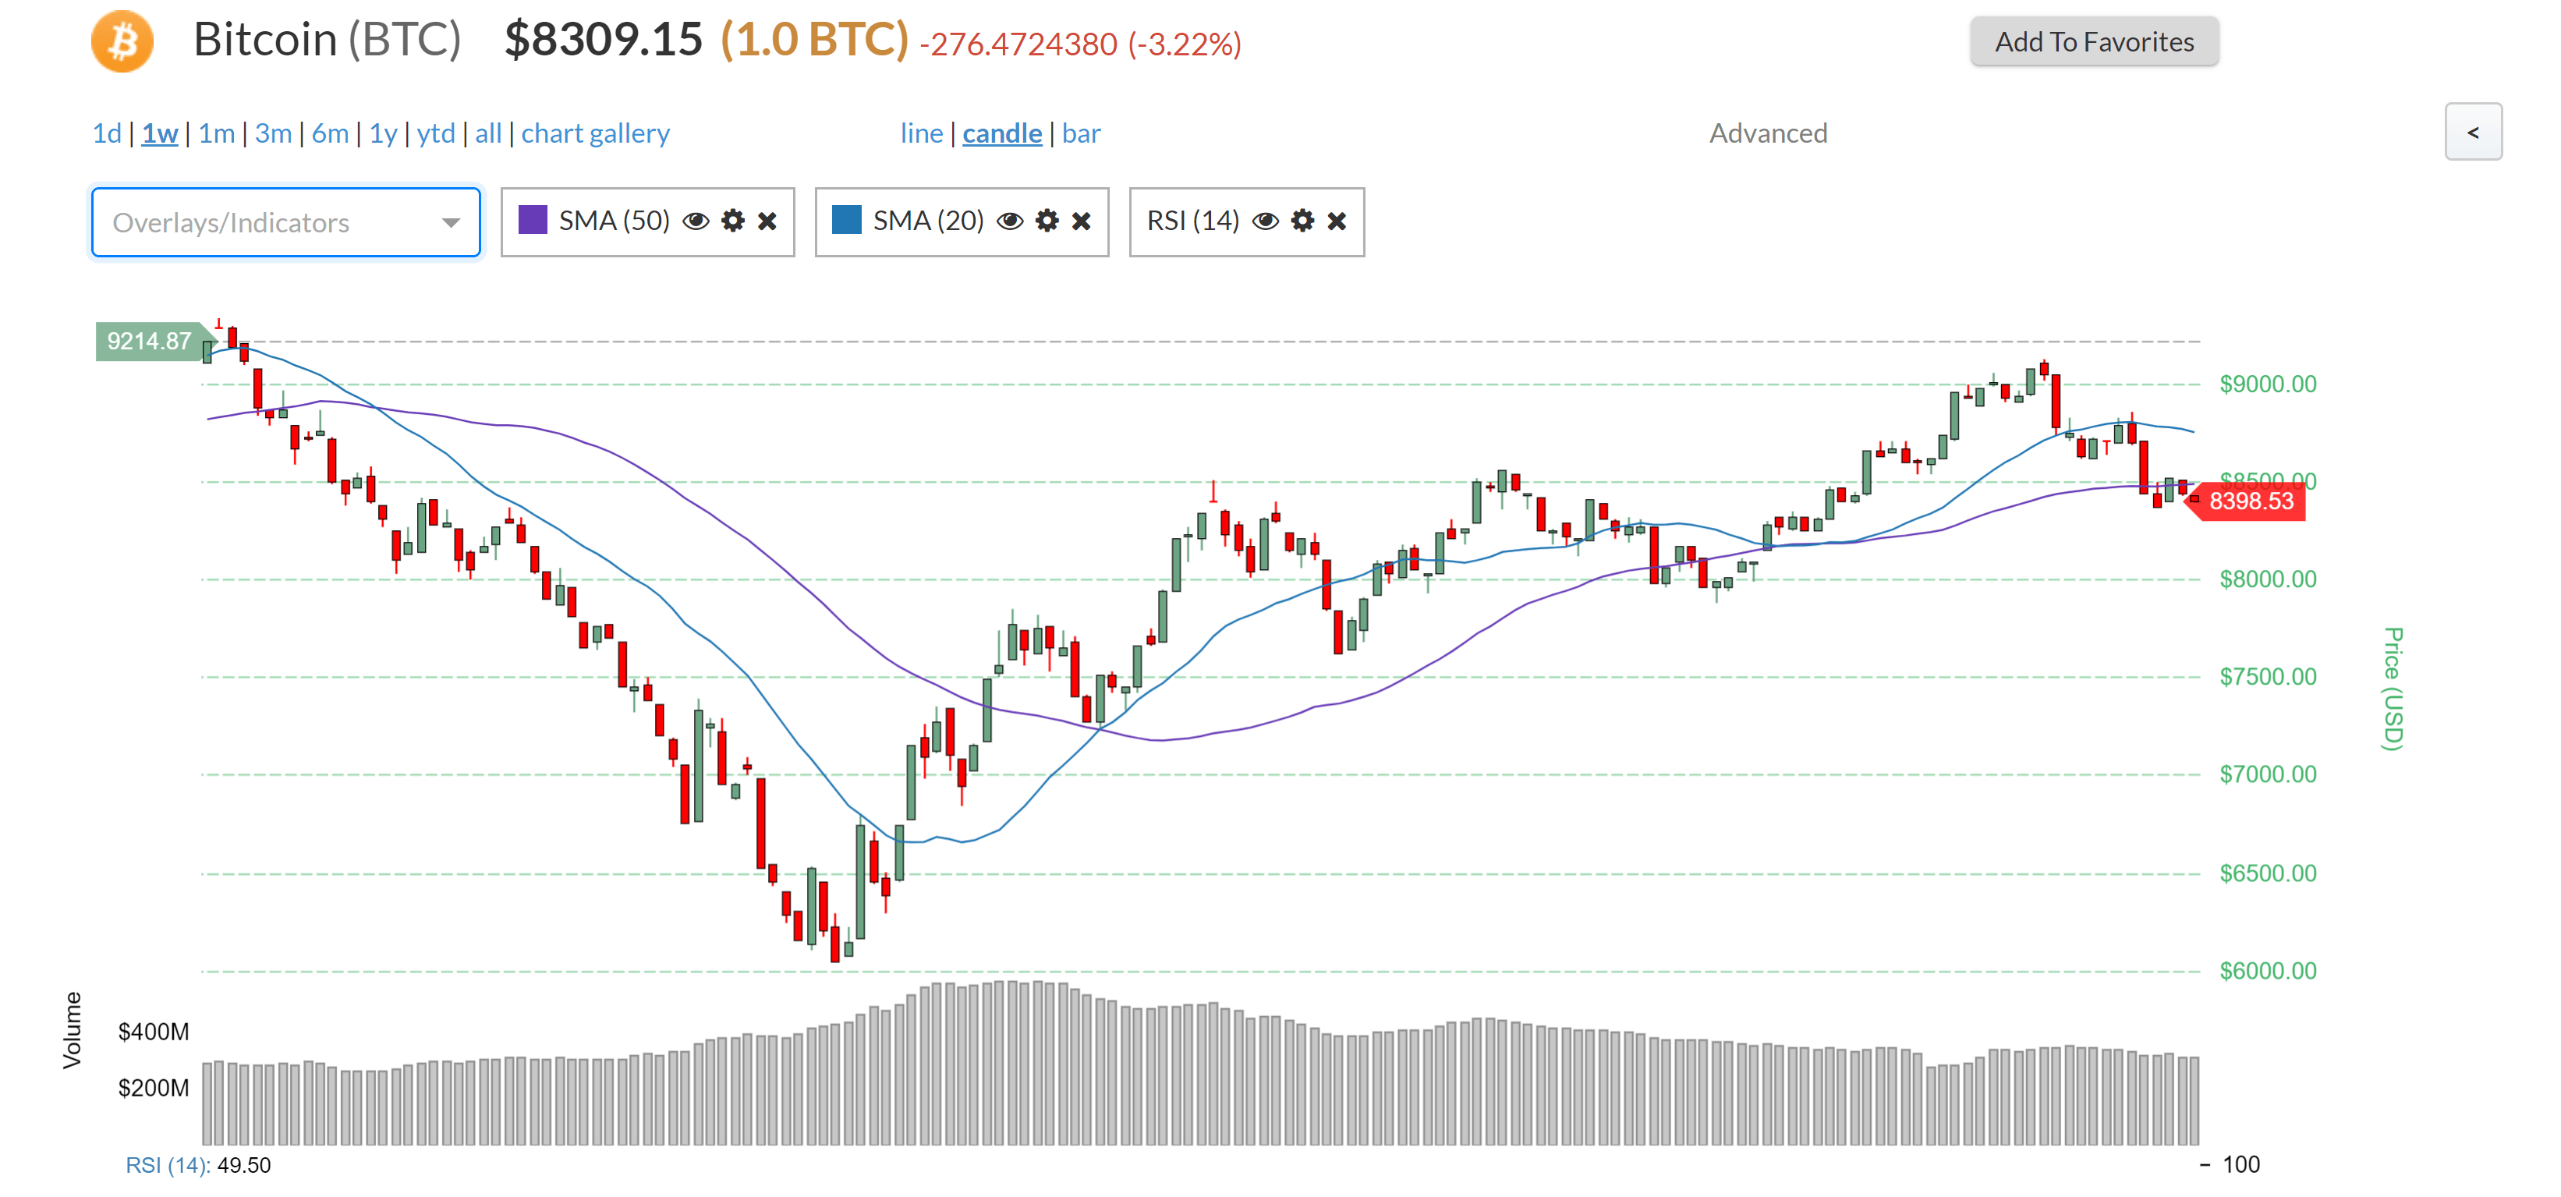The image size is (2561, 1197).
Task: Remove the SMA (50) overlay
Action: click(x=767, y=221)
